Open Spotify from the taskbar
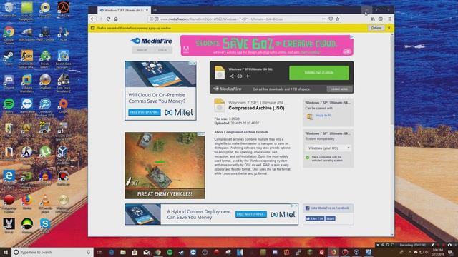 click(x=170, y=252)
